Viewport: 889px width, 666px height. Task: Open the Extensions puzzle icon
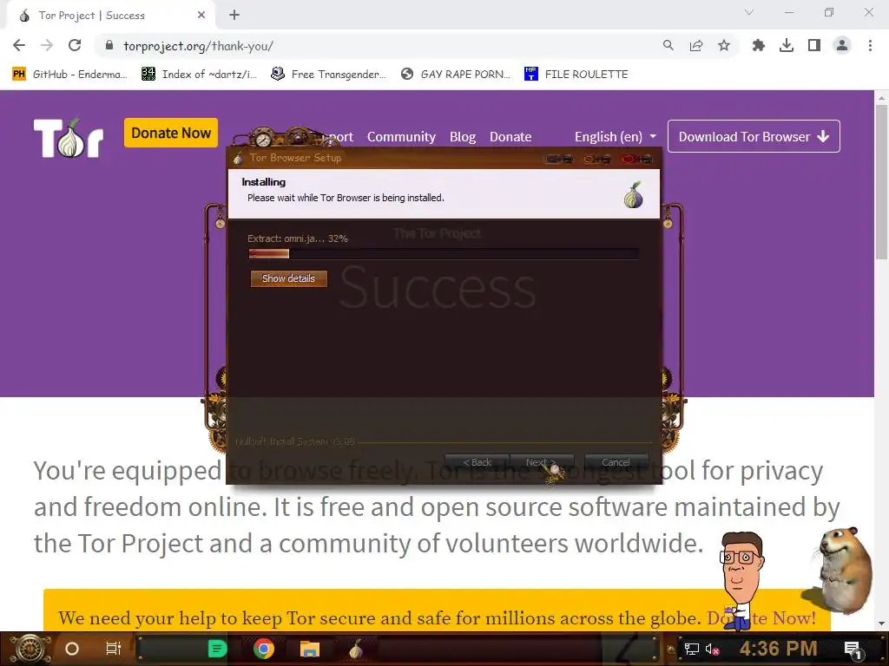coord(758,45)
